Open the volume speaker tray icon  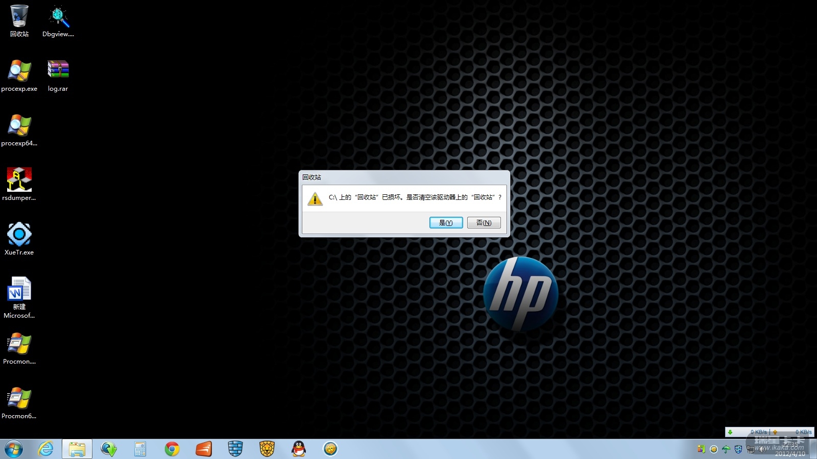[x=763, y=449]
